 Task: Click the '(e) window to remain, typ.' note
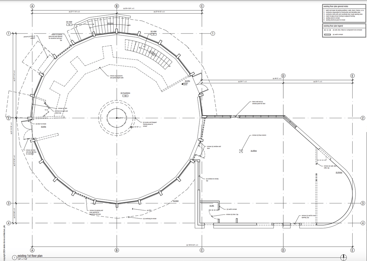[x=212, y=180]
